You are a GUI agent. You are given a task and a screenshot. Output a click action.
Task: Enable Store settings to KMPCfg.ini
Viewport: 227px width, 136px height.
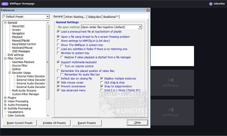pos(58,41)
